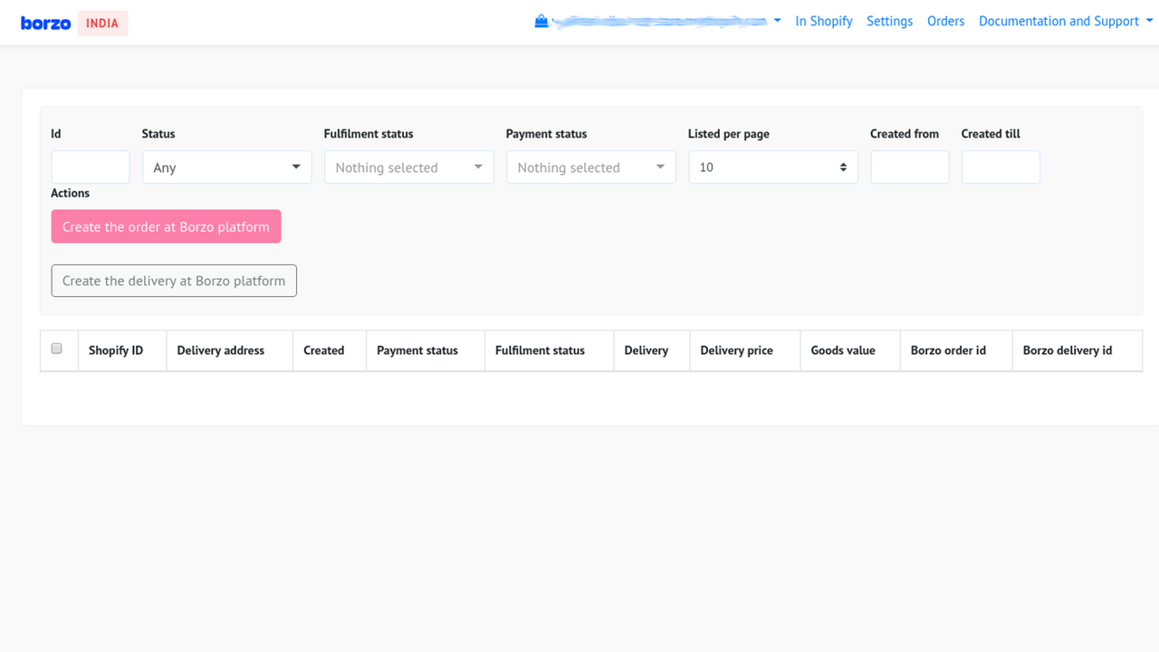
Task: Open the In Shopify link
Action: (824, 21)
